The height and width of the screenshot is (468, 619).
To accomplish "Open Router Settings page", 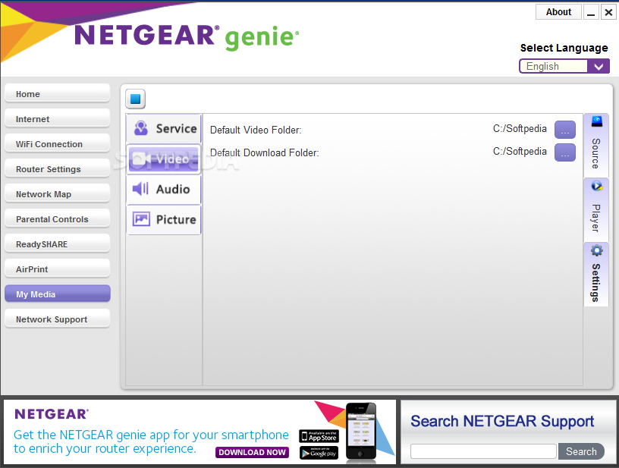I will point(57,169).
